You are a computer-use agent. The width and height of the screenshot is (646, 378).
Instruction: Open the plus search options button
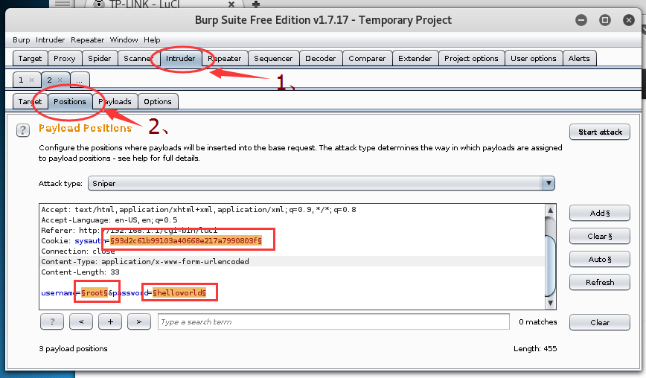pos(110,321)
